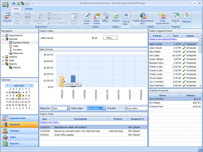Click the appointments list scrollbar thumb

point(200,45)
